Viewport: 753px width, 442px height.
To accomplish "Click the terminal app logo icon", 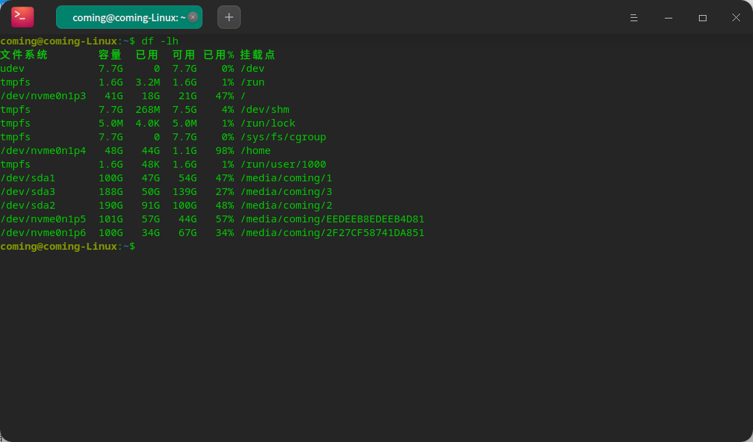I will pos(23,17).
